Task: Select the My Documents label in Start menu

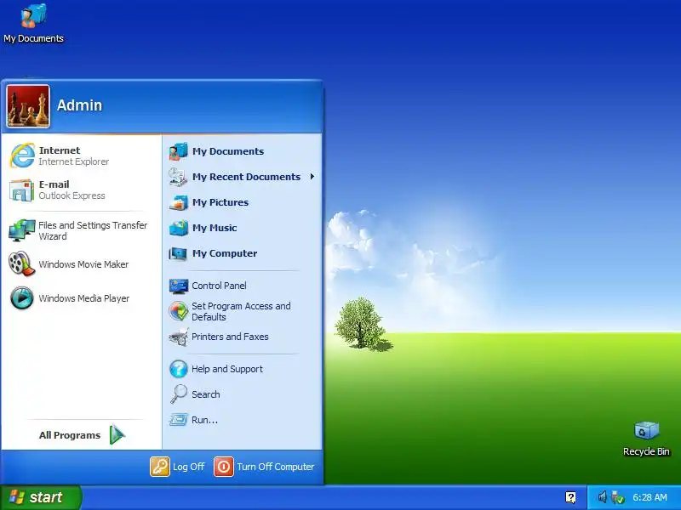Action: tap(228, 151)
